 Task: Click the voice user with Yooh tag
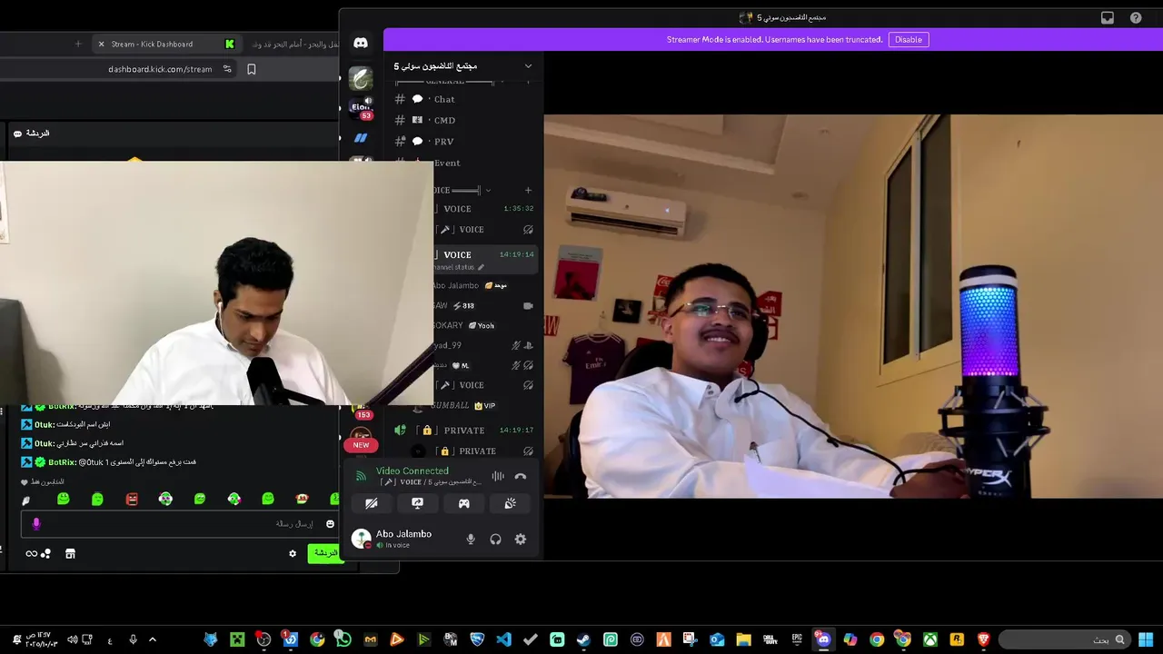click(463, 325)
